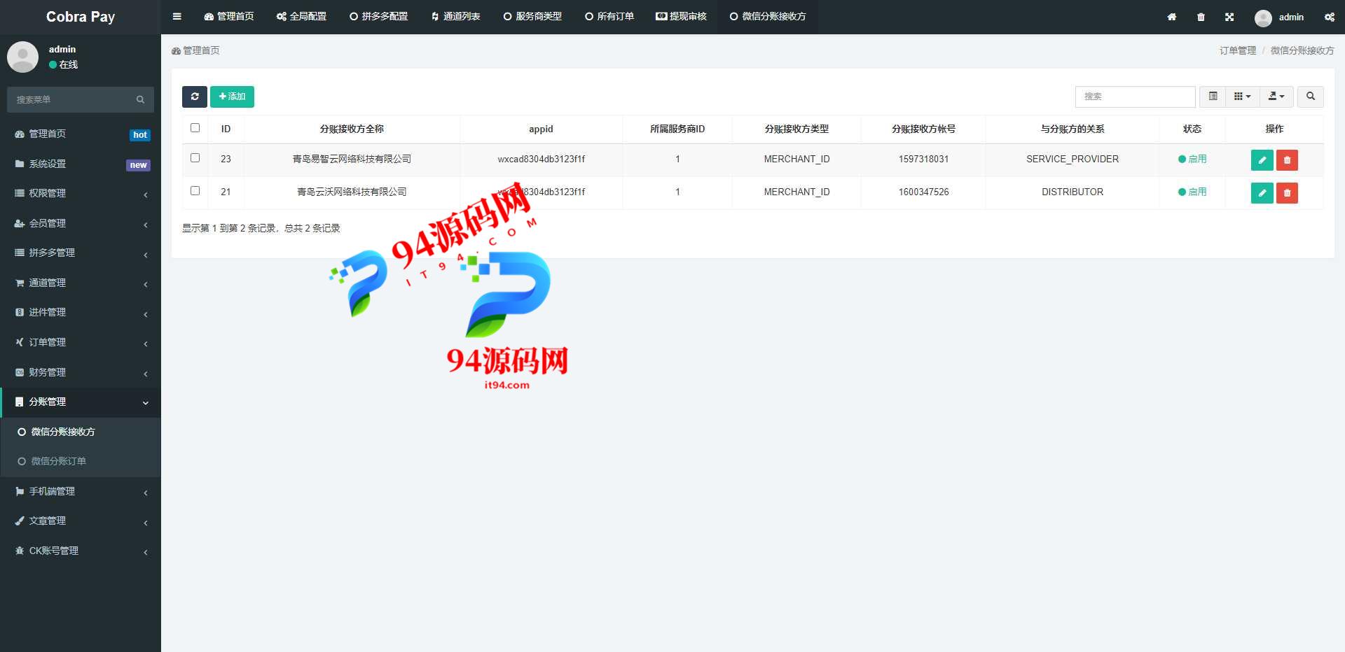Collapse the 分账管理 sidebar menu
The height and width of the screenshot is (652, 1345).
coord(81,402)
